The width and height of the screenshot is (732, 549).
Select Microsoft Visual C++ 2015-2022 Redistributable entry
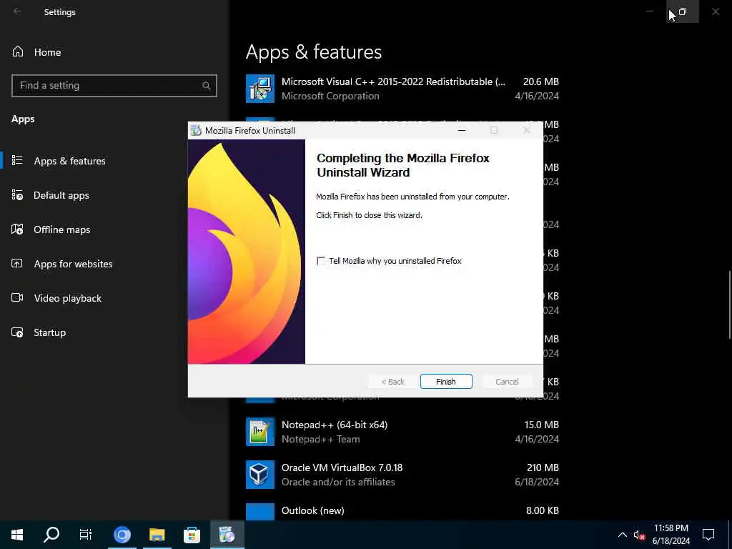(x=402, y=88)
